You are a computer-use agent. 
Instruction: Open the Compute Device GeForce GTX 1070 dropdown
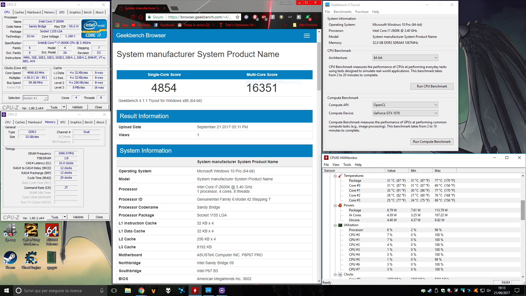click(x=405, y=113)
